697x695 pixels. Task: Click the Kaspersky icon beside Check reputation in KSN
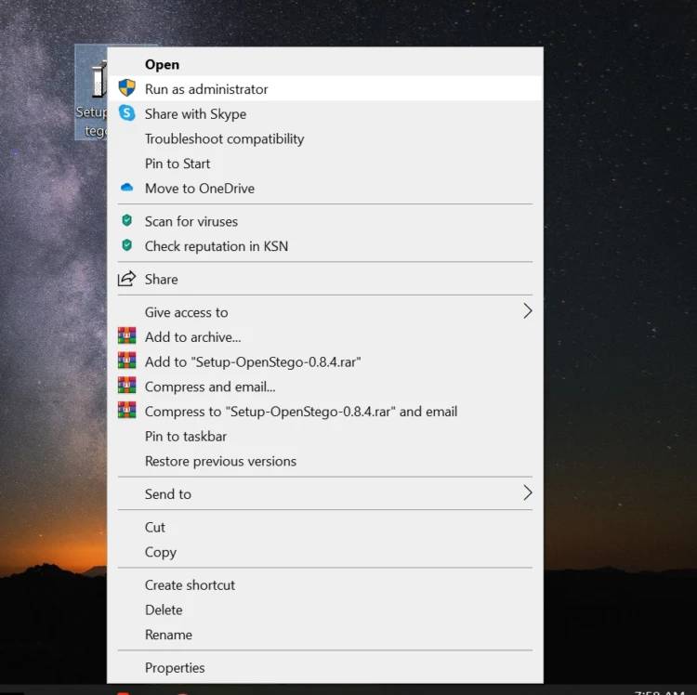(x=126, y=246)
